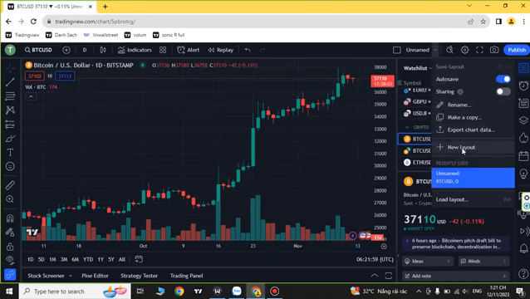Start bar Replay mode
The width and height of the screenshot is (530, 299).
point(221,50)
